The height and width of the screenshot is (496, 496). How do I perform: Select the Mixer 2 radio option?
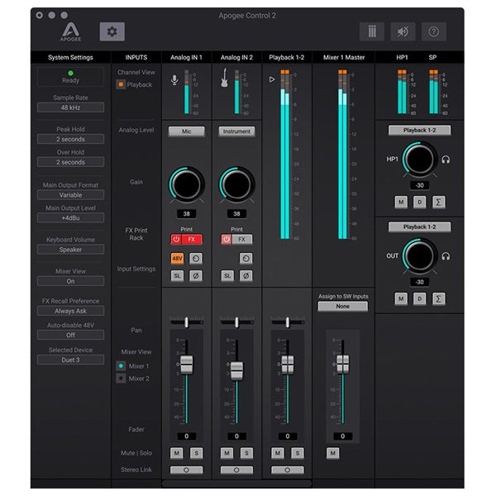tap(121, 378)
